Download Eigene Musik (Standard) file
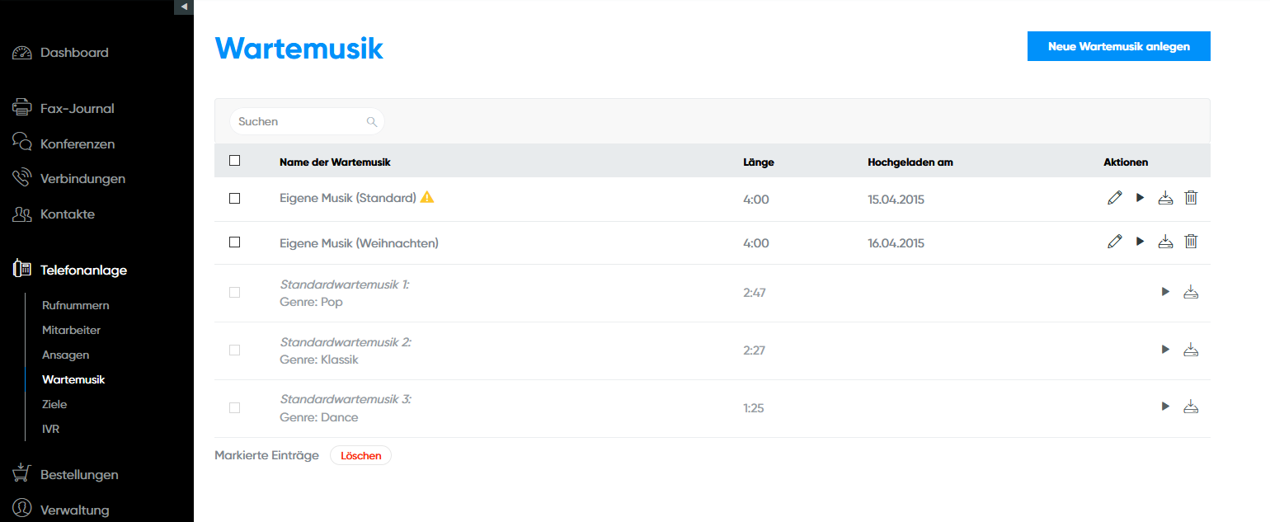Screen dimensions: 1270x522 (x=1165, y=198)
